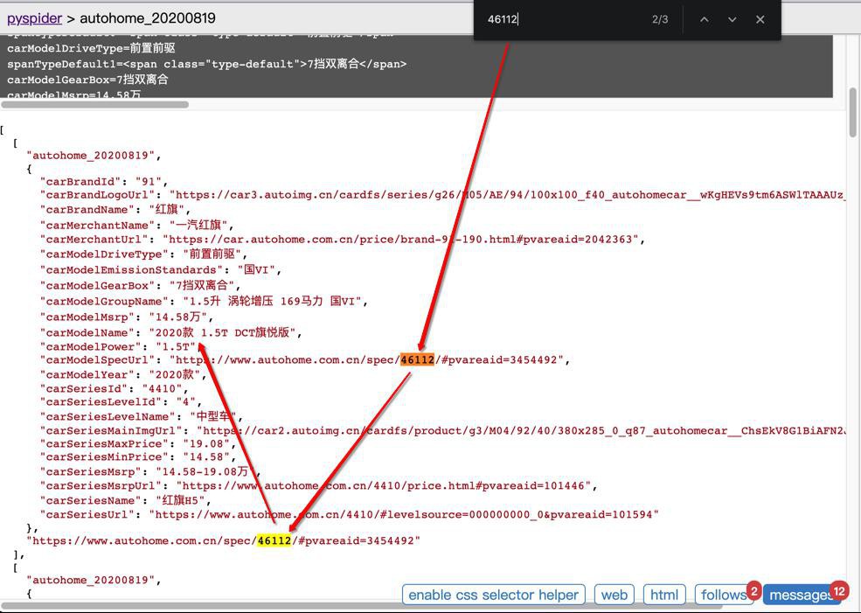Click the project name autohome_20200819 in header
The height and width of the screenshot is (613, 861).
point(148,18)
